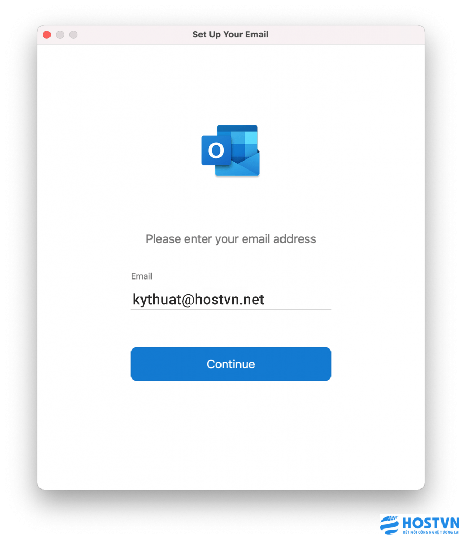462x539 pixels.
Task: Click empty title bar area right of title
Action: click(x=344, y=35)
